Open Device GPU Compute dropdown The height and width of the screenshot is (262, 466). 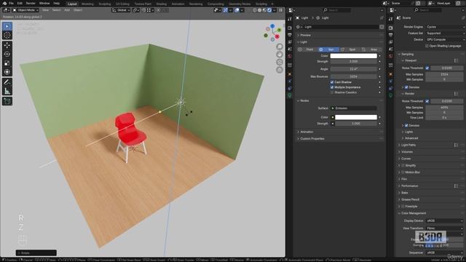coord(445,39)
